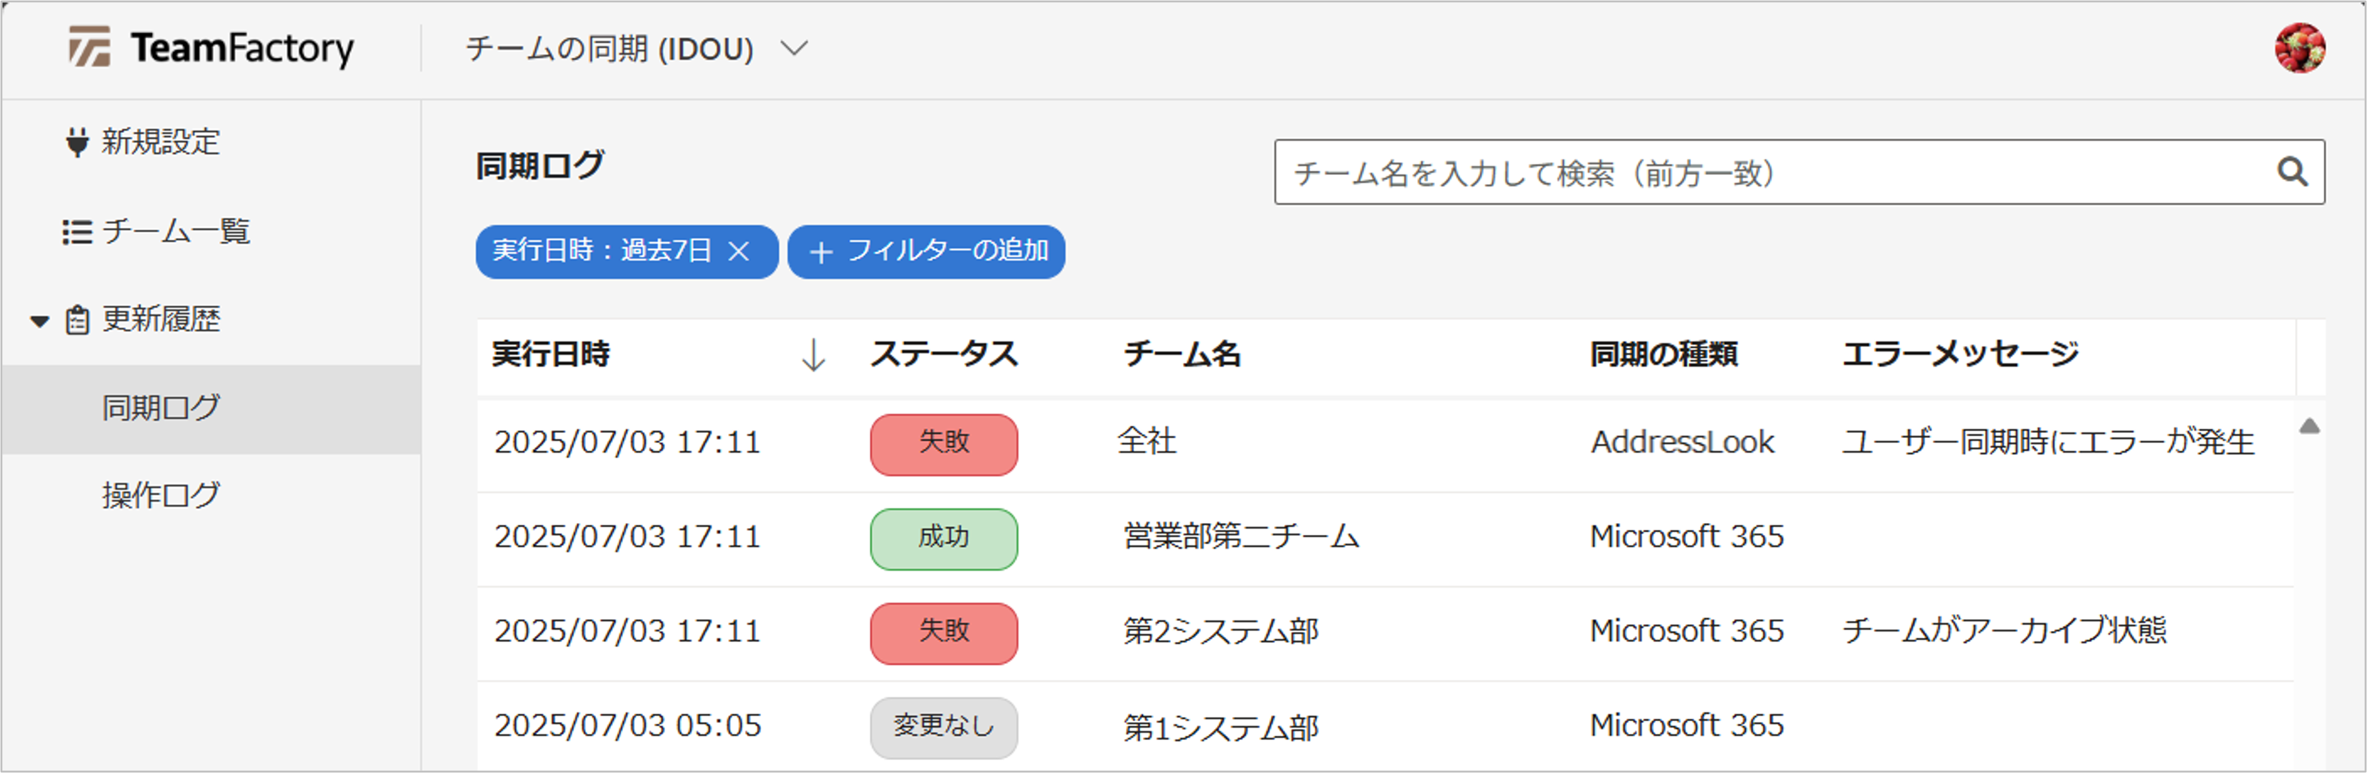Click the 失敗 status badge for 全社
This screenshot has width=2367, height=773.
pyautogui.click(x=943, y=444)
